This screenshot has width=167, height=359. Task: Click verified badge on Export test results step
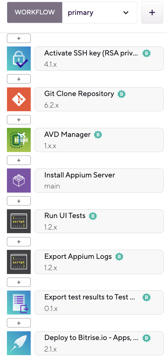click(147, 297)
